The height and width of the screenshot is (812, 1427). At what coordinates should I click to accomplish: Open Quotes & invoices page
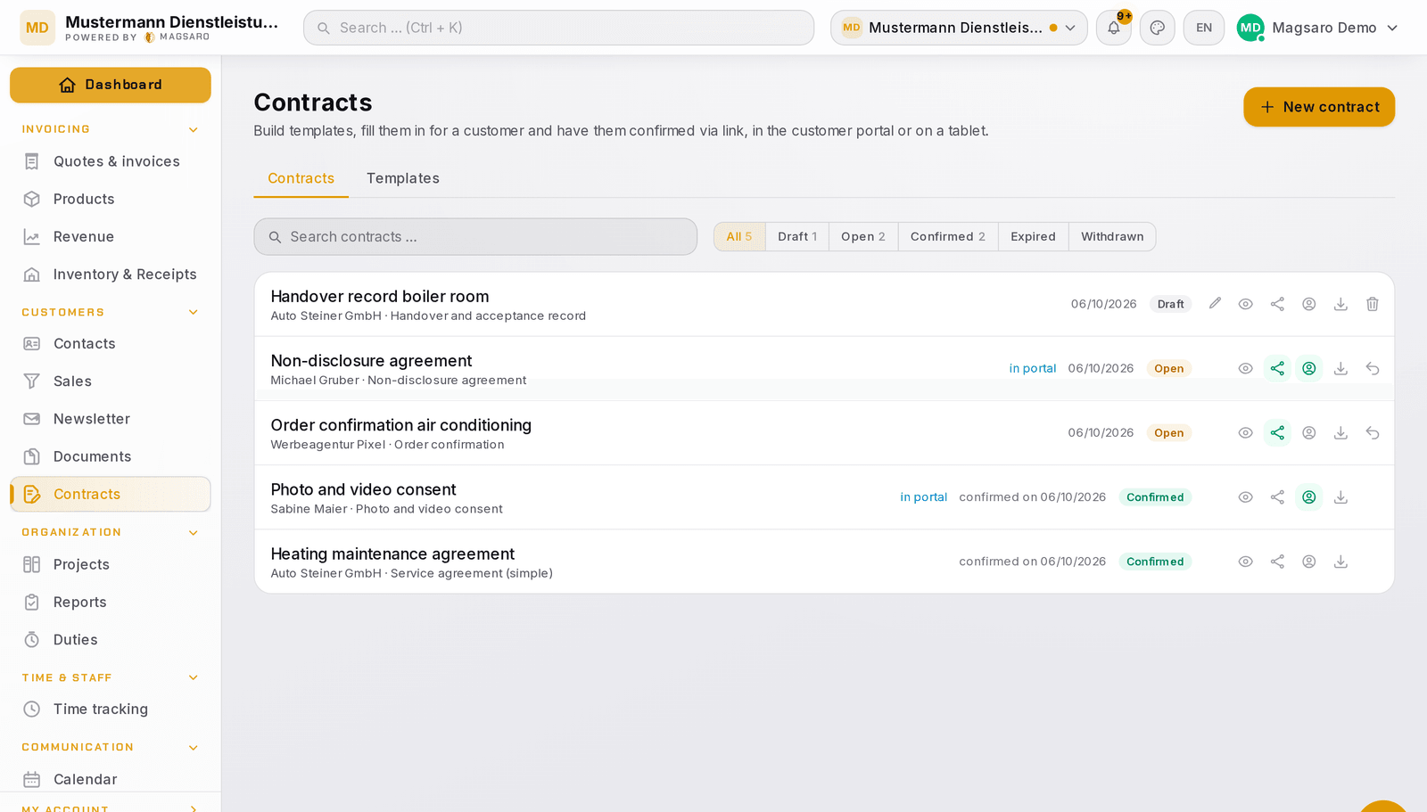(x=111, y=161)
